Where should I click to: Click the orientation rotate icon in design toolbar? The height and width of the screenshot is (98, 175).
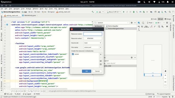click(x=143, y=23)
